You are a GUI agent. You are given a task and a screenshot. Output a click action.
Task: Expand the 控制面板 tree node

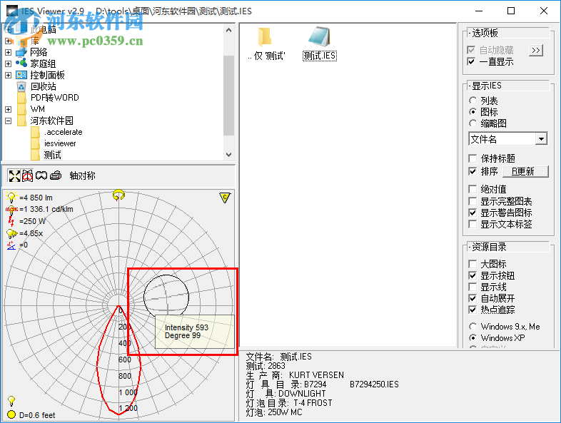(x=9, y=75)
